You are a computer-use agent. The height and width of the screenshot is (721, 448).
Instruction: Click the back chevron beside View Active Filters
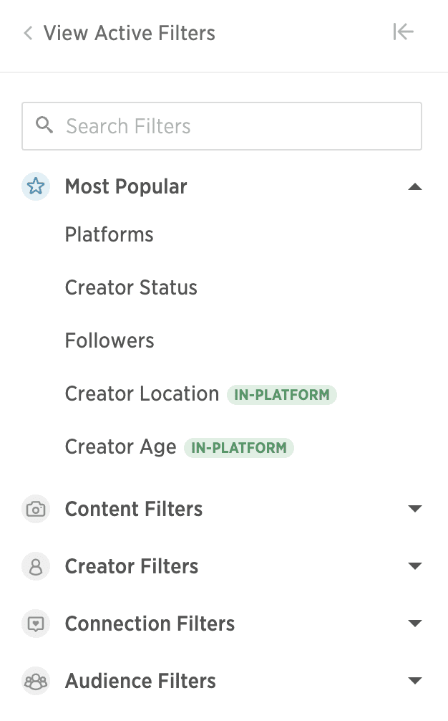tap(29, 33)
